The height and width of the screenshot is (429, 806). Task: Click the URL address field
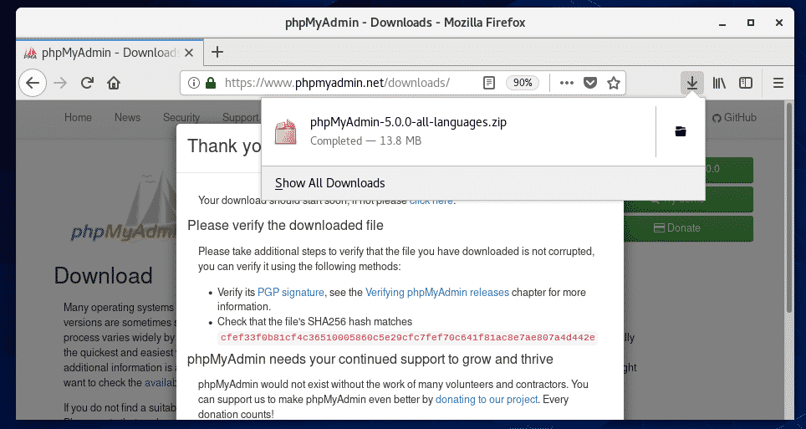pyautogui.click(x=337, y=83)
